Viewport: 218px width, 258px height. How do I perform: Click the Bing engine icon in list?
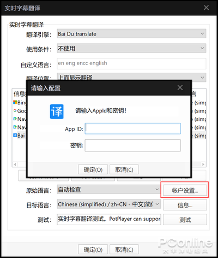[x=15, y=102]
